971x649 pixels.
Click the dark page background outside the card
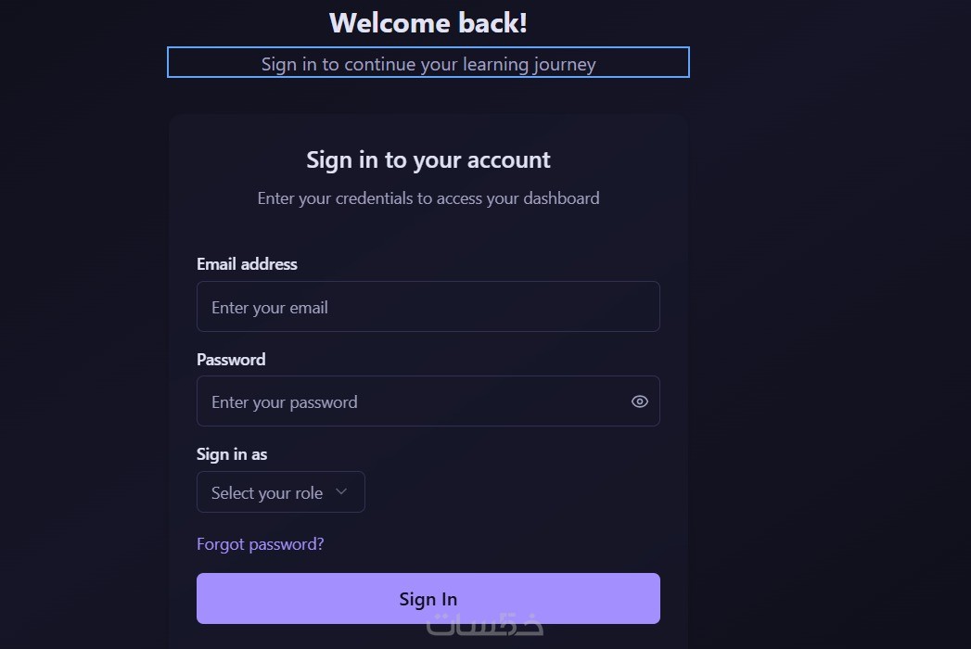click(x=835, y=324)
